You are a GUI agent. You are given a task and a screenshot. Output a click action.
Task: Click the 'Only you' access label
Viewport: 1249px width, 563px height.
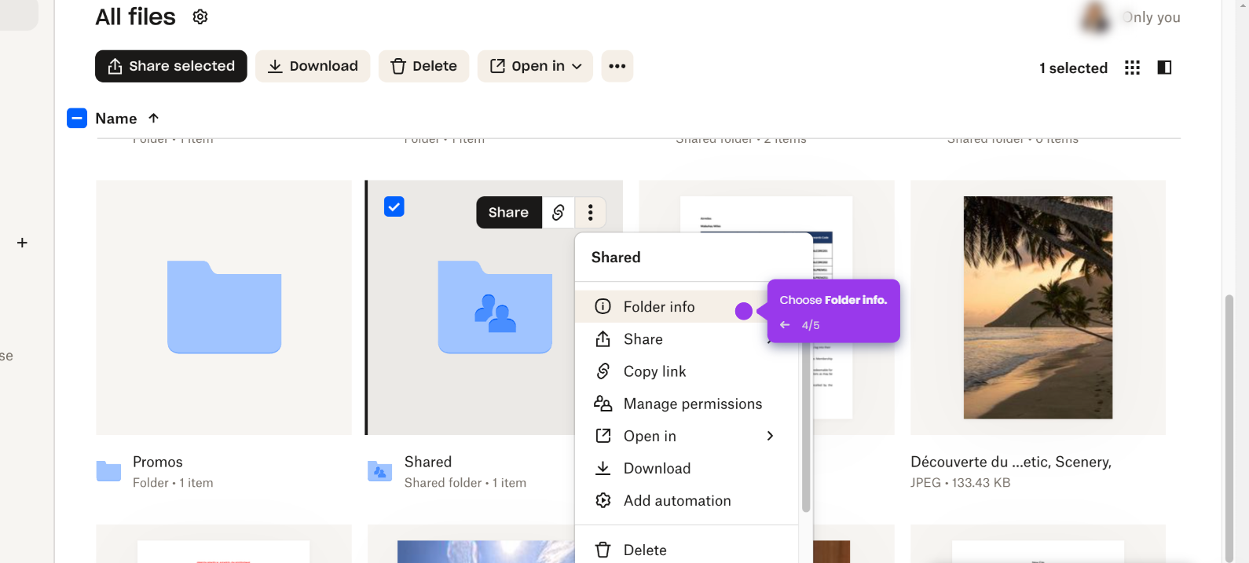(x=1152, y=17)
